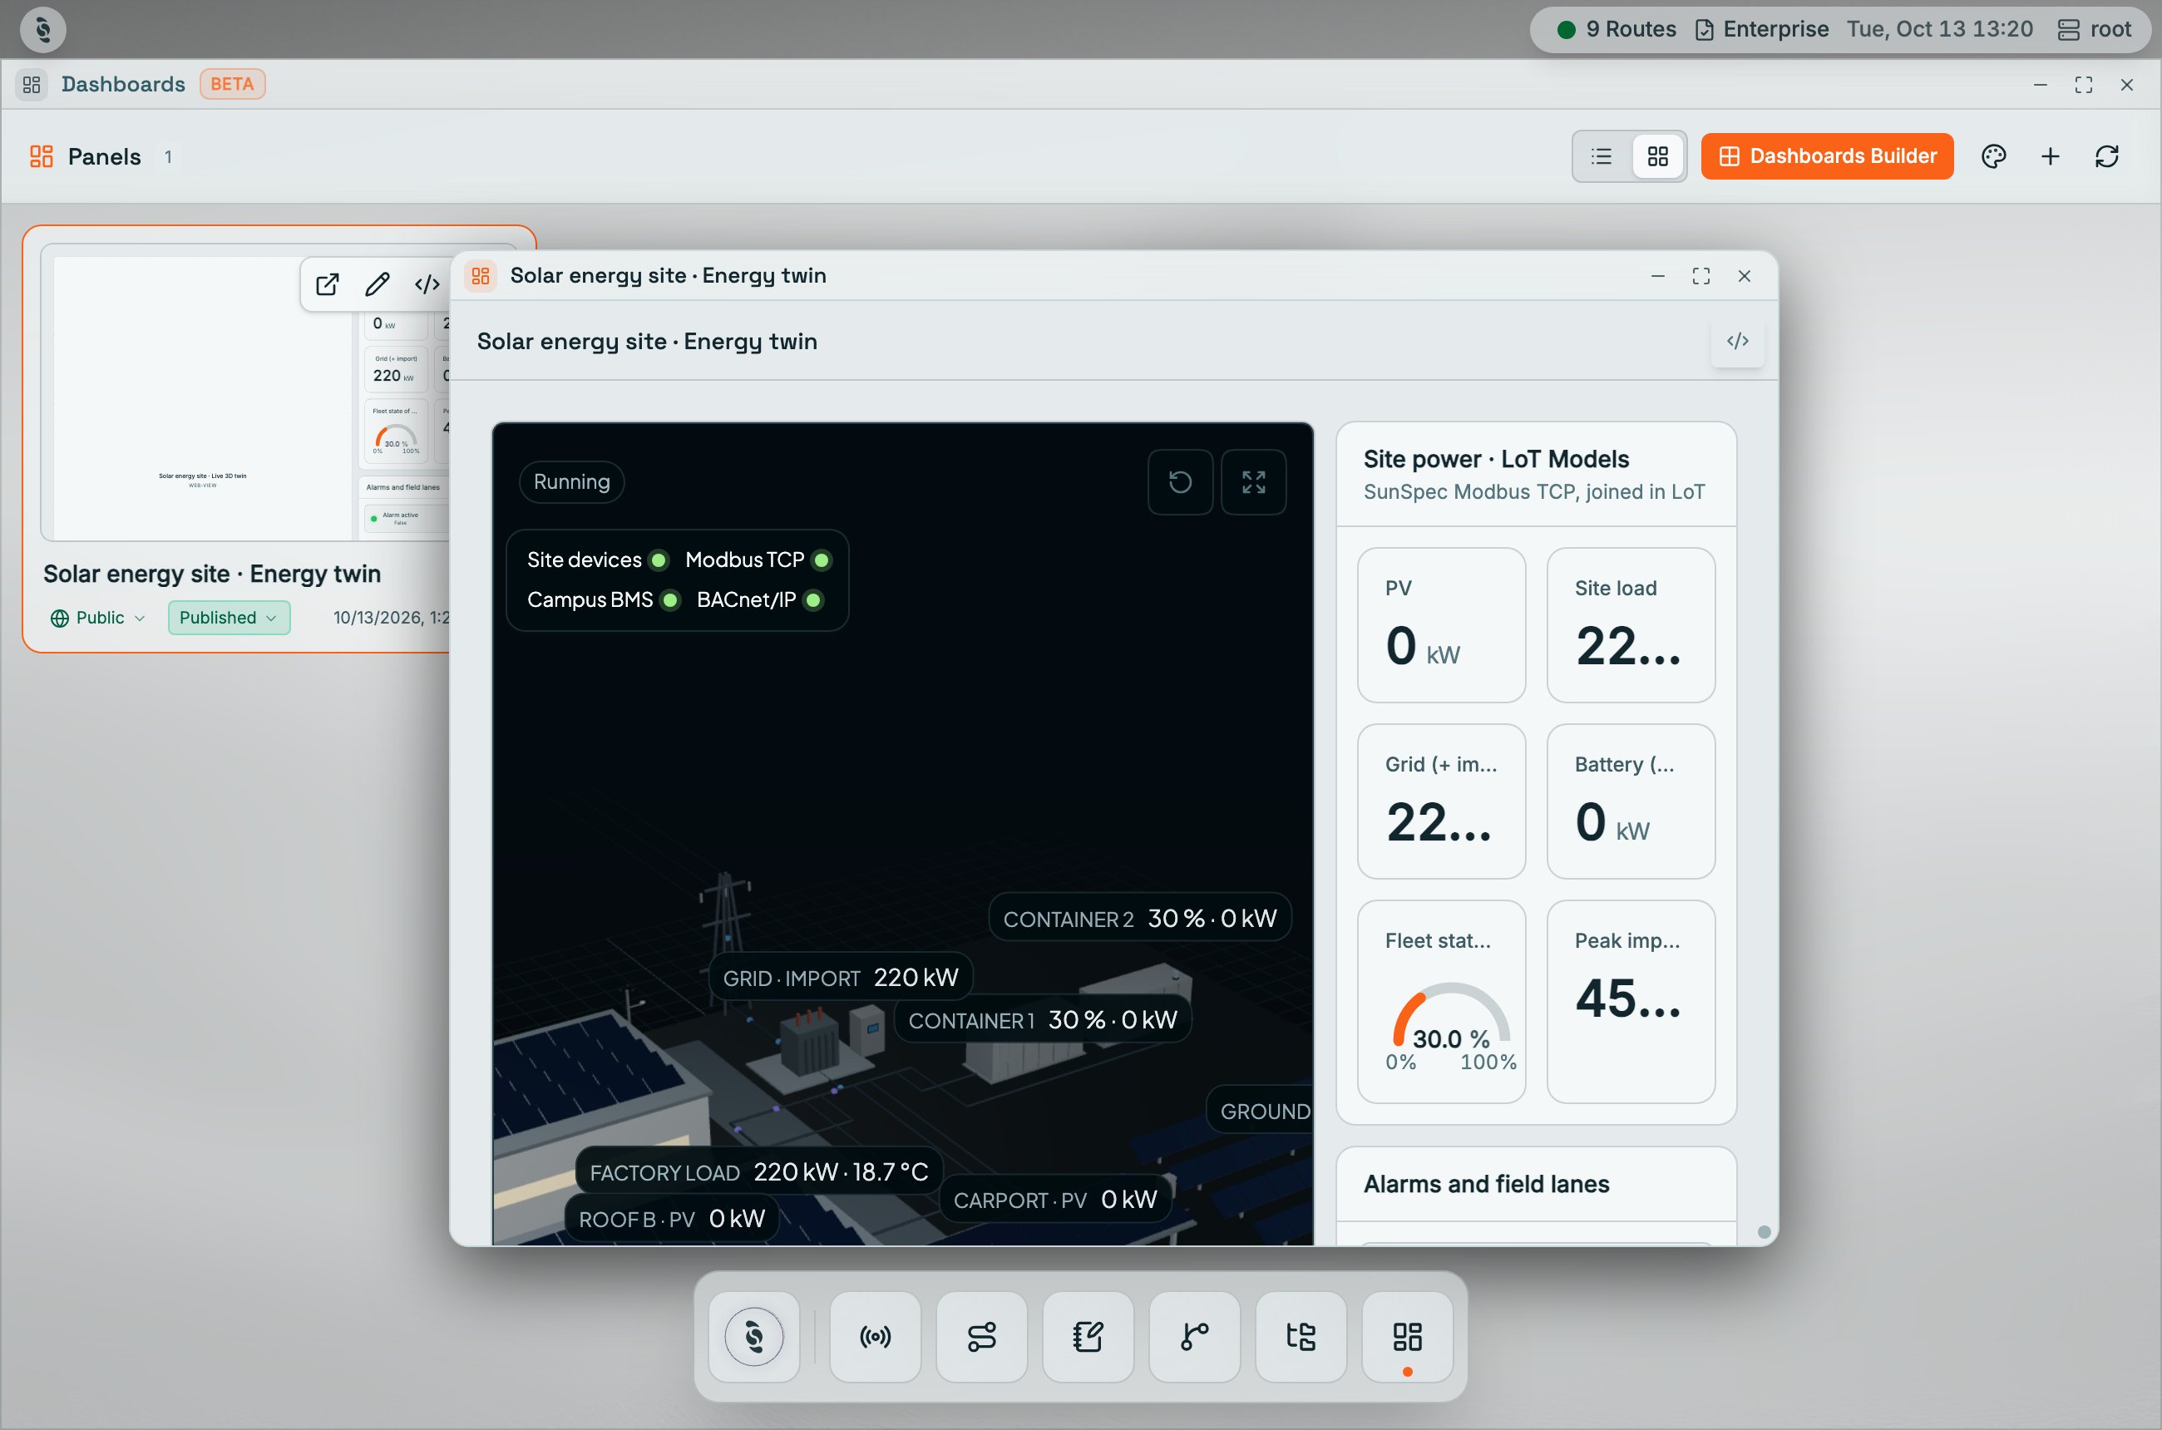
Task: Click the Battery 0 kW card
Action: pos(1631,801)
